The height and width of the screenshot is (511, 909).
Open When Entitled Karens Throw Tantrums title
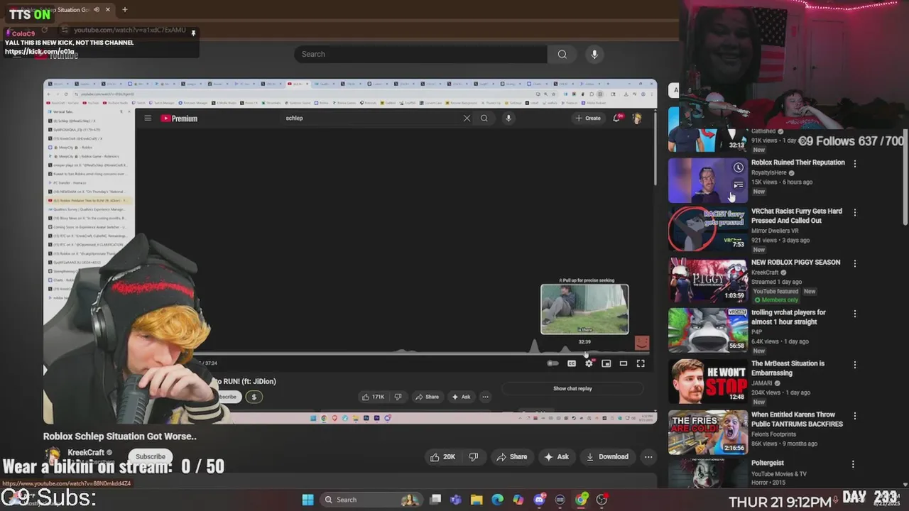coord(797,419)
